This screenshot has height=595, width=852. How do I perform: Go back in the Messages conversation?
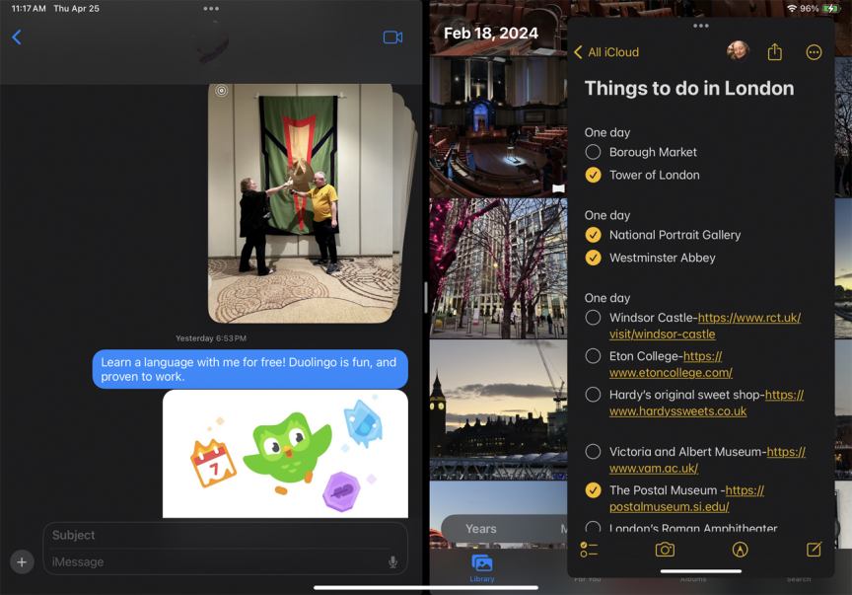click(x=17, y=37)
